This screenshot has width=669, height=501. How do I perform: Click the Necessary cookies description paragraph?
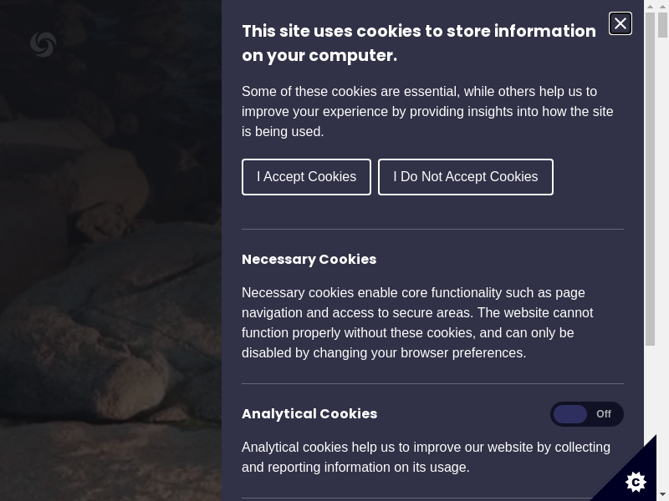(418, 323)
